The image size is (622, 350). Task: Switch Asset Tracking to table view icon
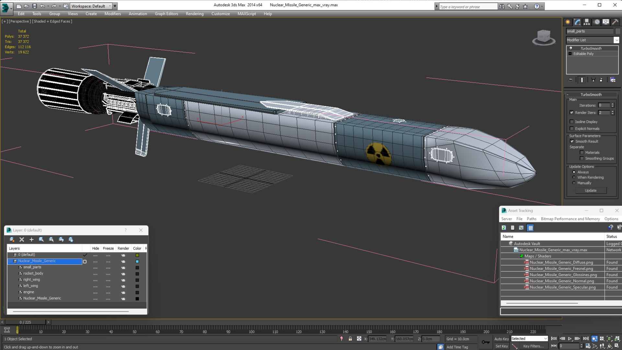tap(530, 228)
